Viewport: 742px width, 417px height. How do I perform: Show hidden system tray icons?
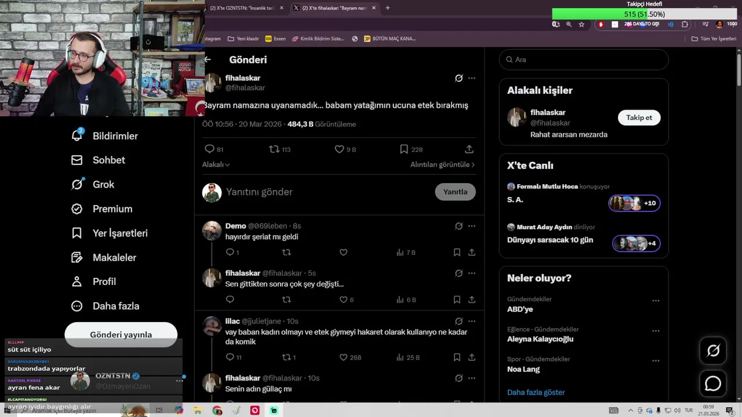coord(631,411)
